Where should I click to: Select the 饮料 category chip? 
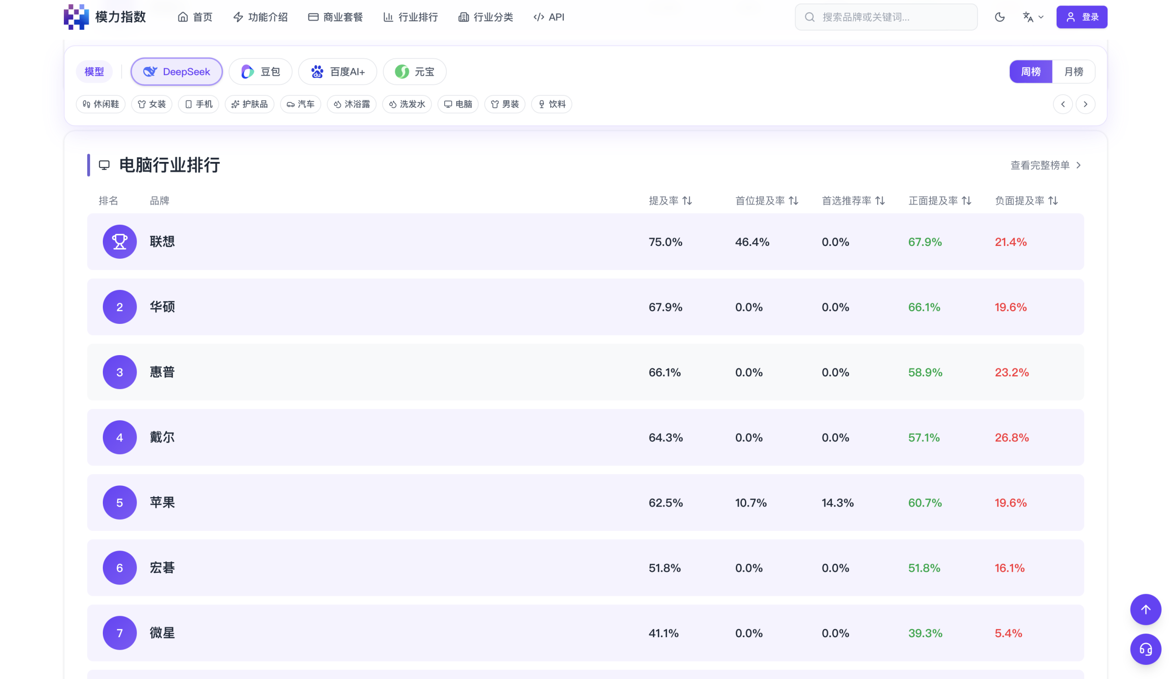pyautogui.click(x=552, y=104)
